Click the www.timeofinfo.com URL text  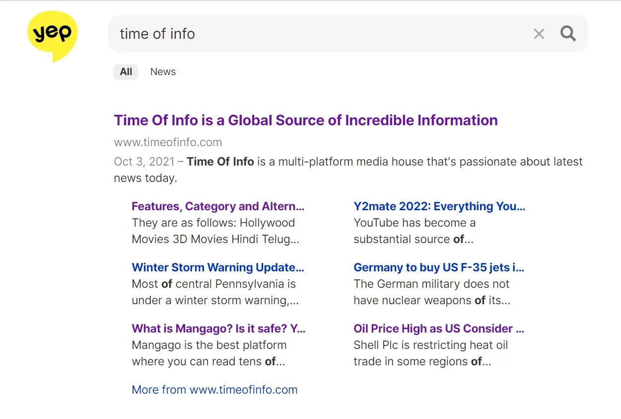click(x=167, y=142)
